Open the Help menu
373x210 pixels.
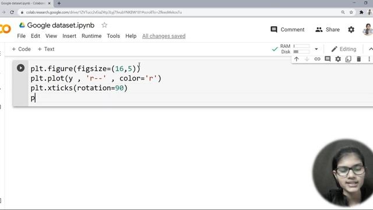click(131, 36)
